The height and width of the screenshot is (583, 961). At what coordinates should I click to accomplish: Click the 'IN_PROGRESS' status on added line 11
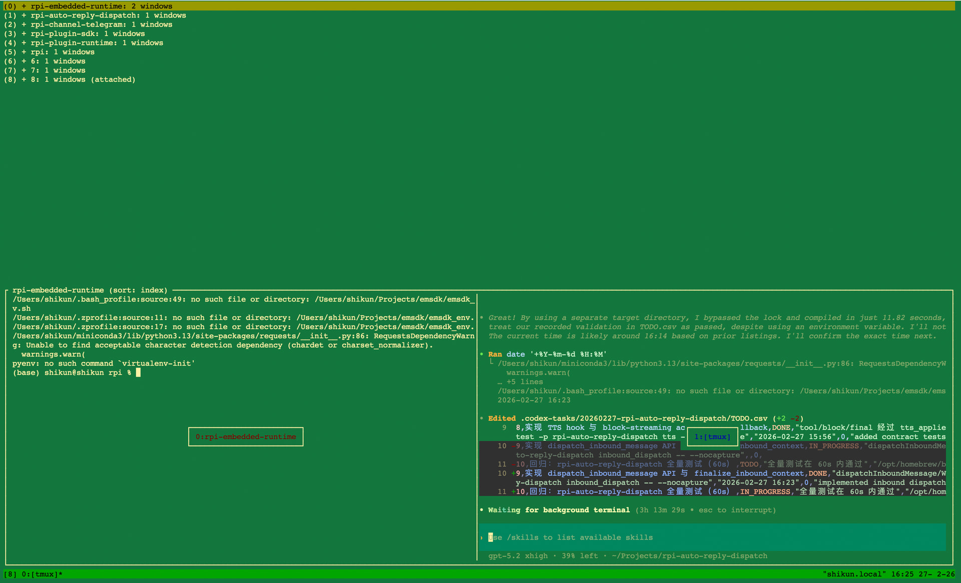[x=765, y=491]
